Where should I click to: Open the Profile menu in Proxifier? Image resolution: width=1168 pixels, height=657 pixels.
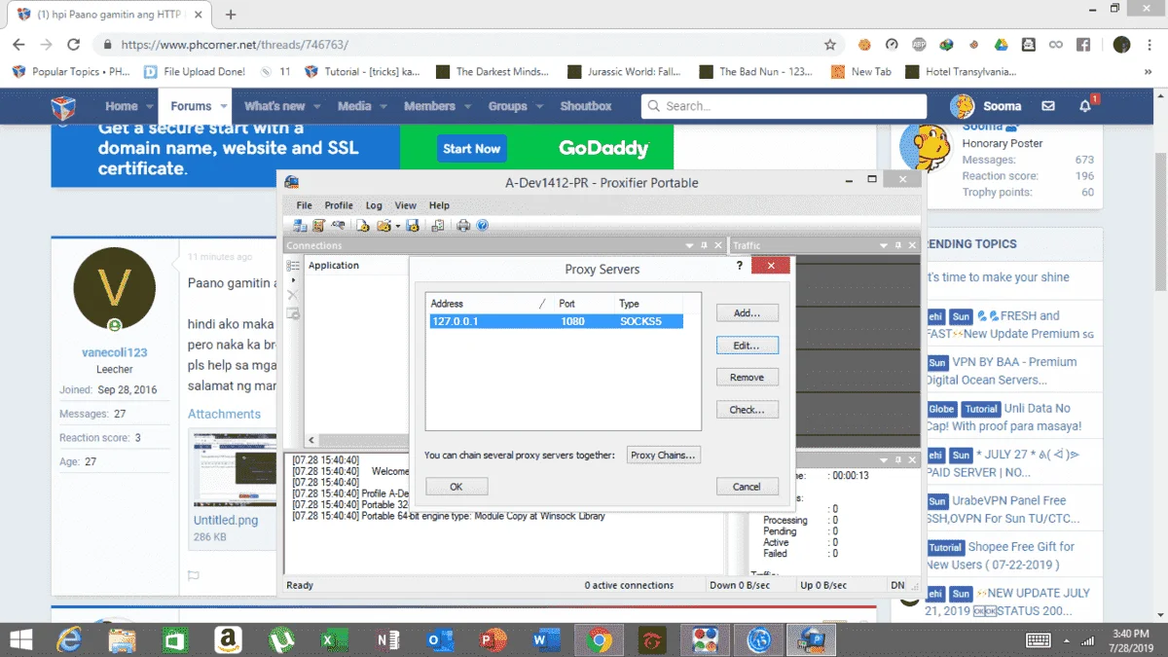tap(339, 205)
